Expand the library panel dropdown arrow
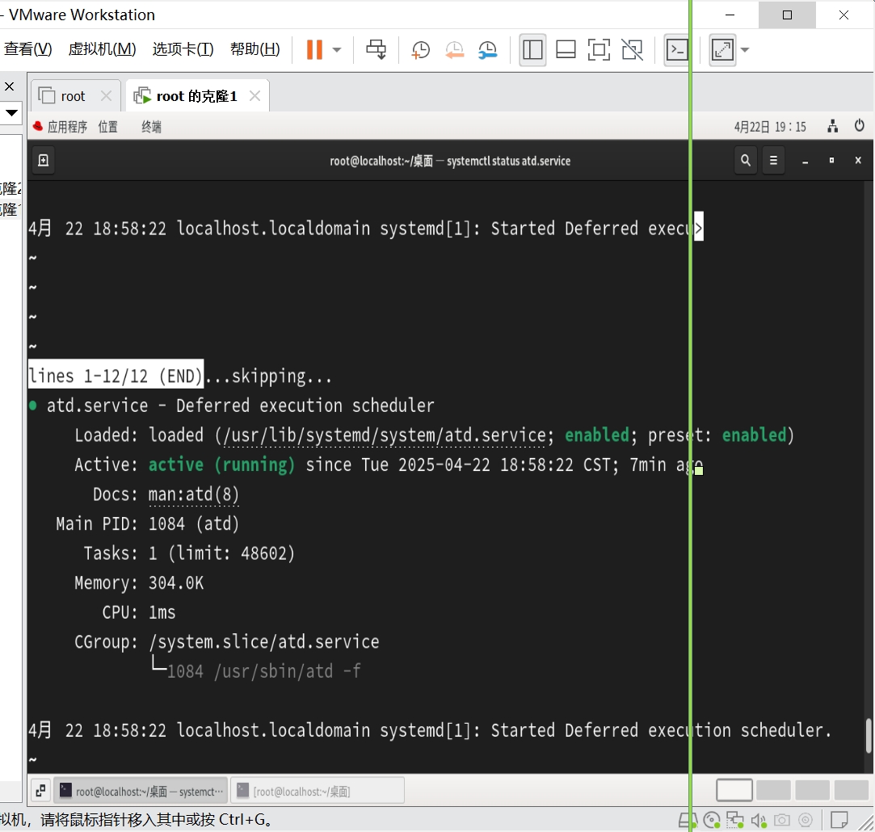This screenshot has width=875, height=832. pyautogui.click(x=11, y=113)
